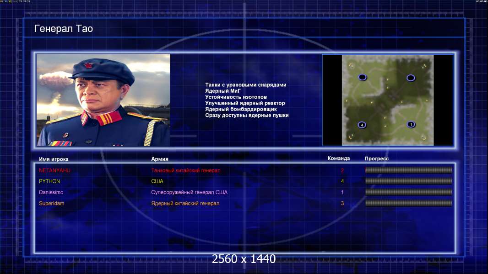Click 'Танковый китайский генерал' army text

(x=186, y=170)
